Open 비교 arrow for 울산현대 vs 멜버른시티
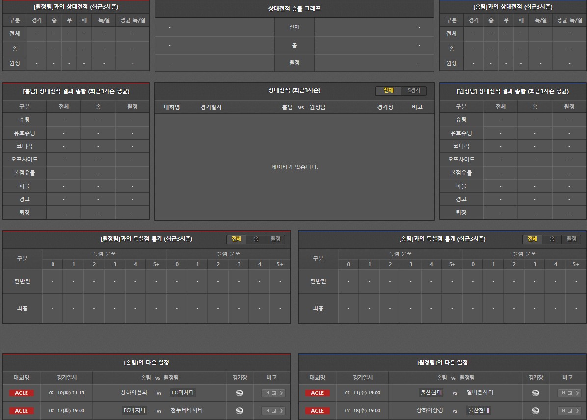This screenshot has height=420, width=587. 569,393
